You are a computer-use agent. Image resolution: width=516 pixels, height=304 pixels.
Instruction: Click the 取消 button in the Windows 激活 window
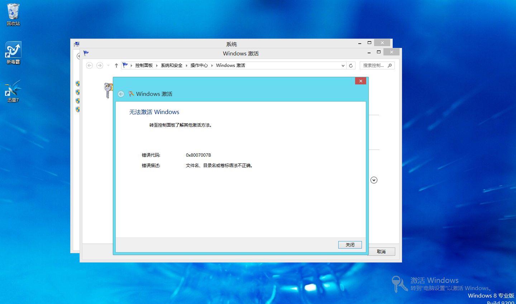tap(381, 251)
